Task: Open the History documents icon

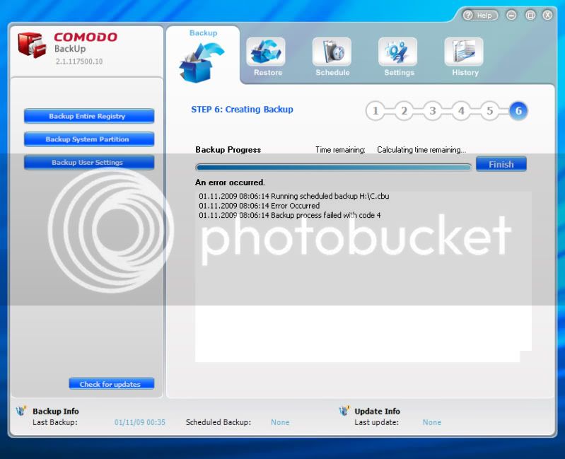Action: [x=464, y=52]
